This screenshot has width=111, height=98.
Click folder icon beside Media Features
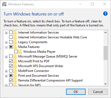[x=15, y=47]
